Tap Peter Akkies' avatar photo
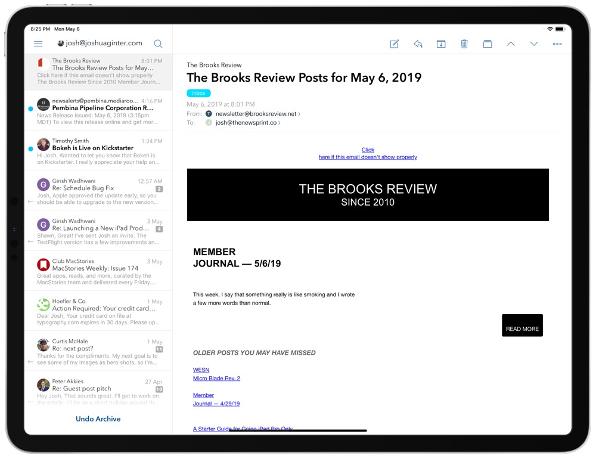Image resolution: width=596 pixels, height=459 pixels. 44,385
